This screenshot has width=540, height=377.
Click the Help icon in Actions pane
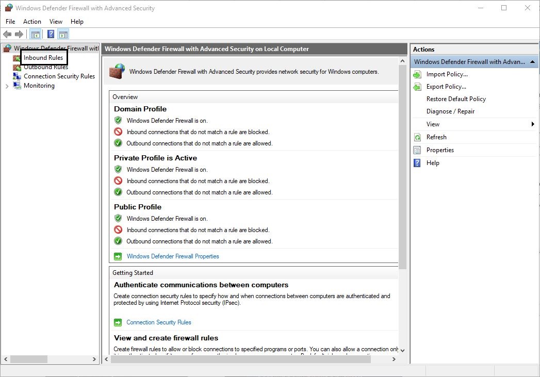click(417, 163)
